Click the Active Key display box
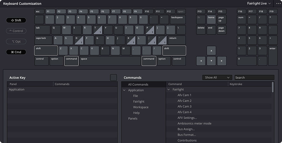The width and height of the screenshot is (282, 143). pyautogui.click(x=113, y=78)
